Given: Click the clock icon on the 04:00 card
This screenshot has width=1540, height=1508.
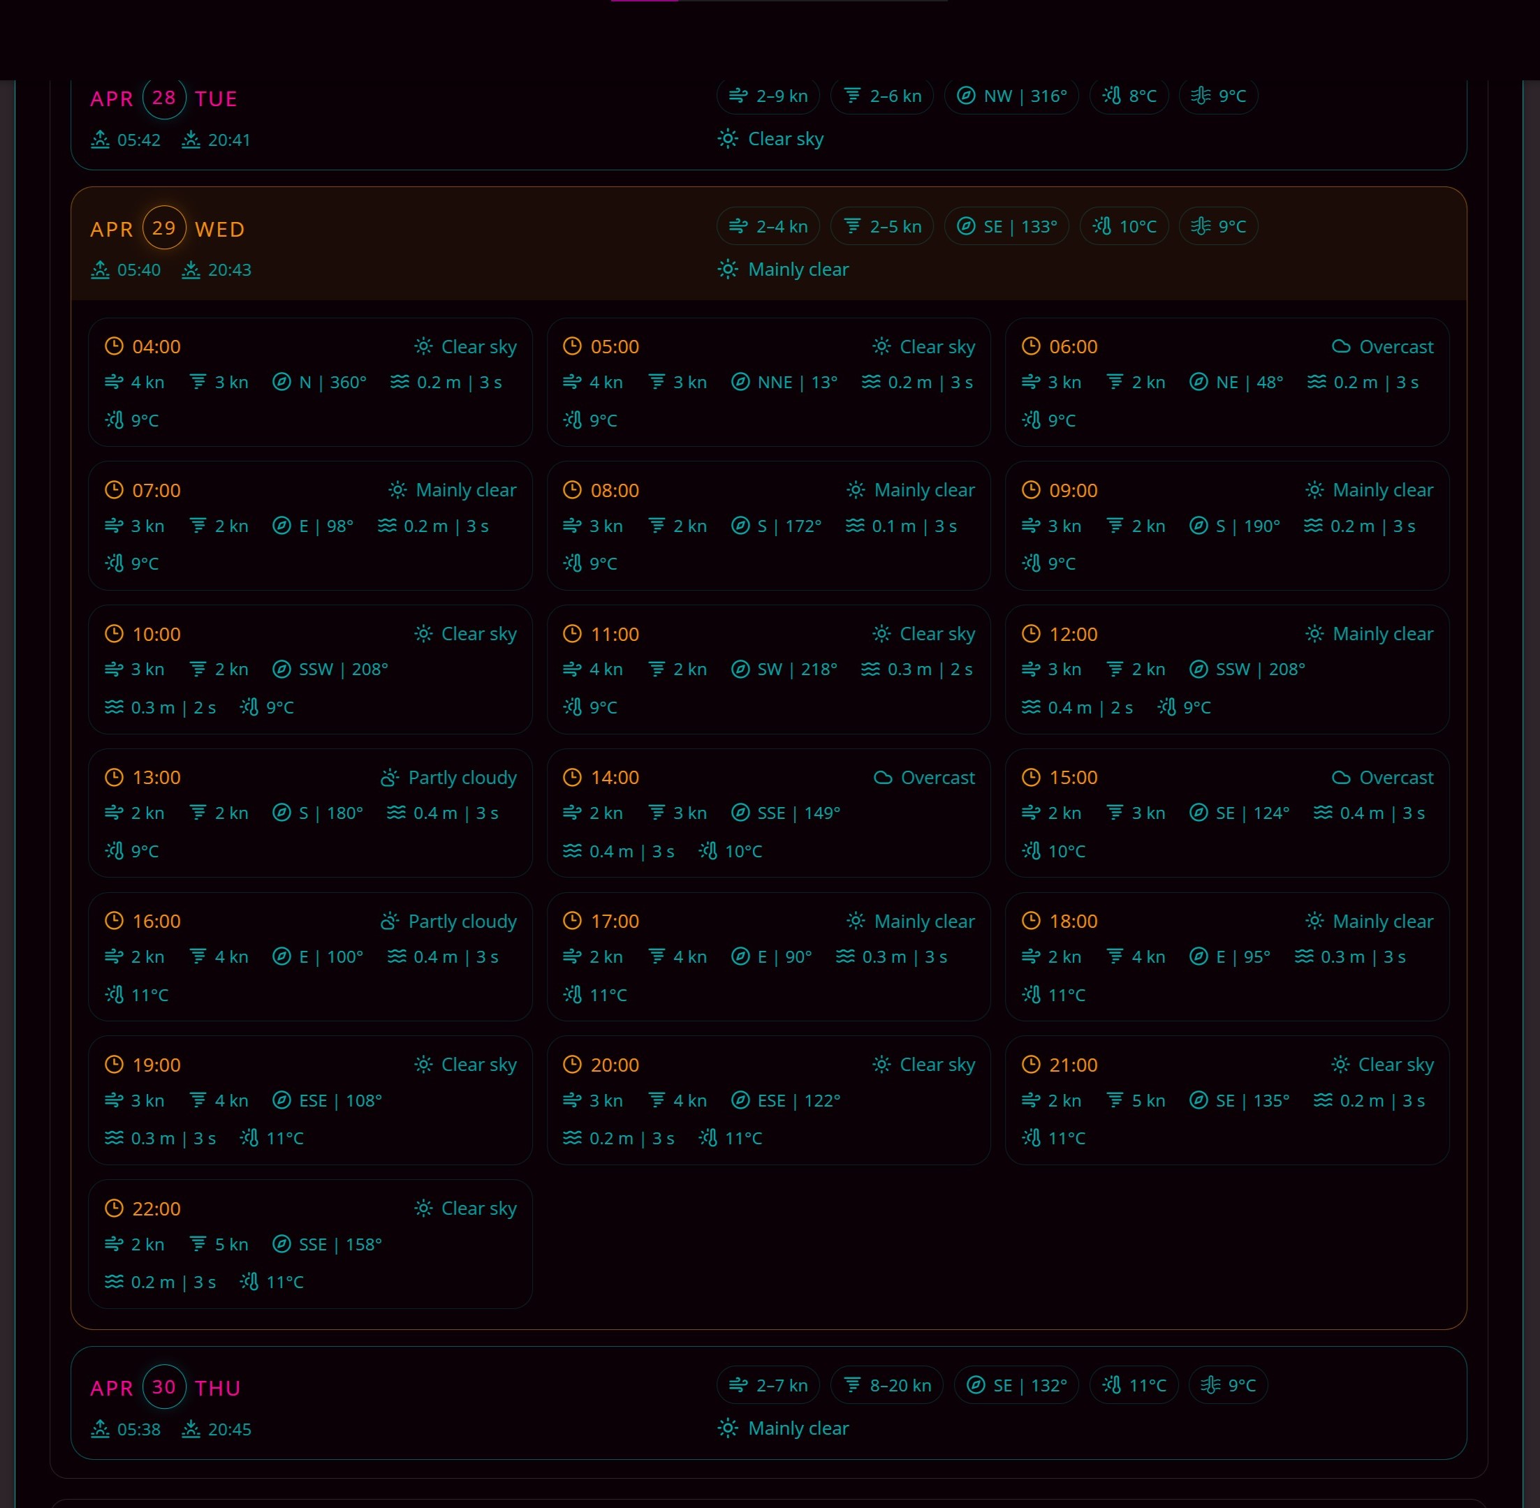Looking at the screenshot, I should [x=114, y=346].
